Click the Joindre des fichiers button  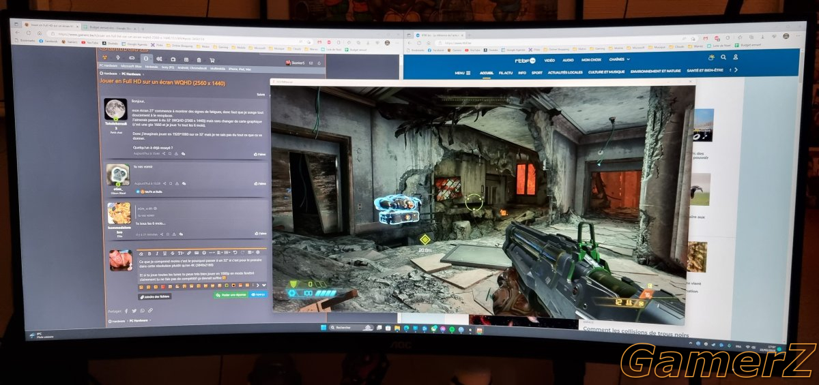point(155,296)
